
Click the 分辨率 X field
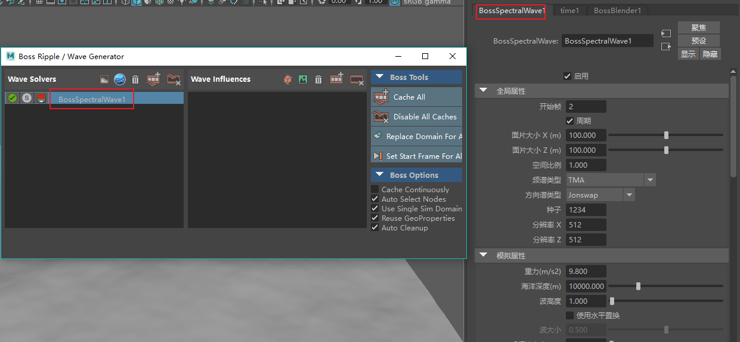tap(586, 224)
